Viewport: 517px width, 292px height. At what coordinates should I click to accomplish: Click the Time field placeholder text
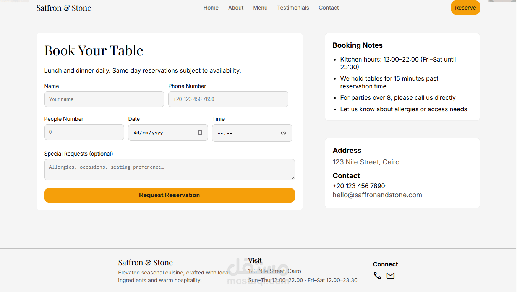coord(225,133)
